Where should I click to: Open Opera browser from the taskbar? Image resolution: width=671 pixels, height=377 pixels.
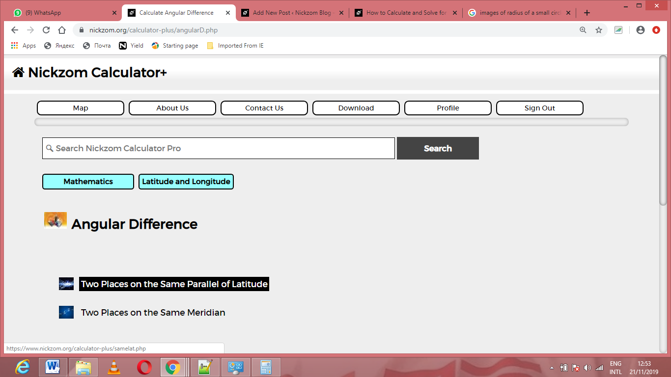coord(144,367)
